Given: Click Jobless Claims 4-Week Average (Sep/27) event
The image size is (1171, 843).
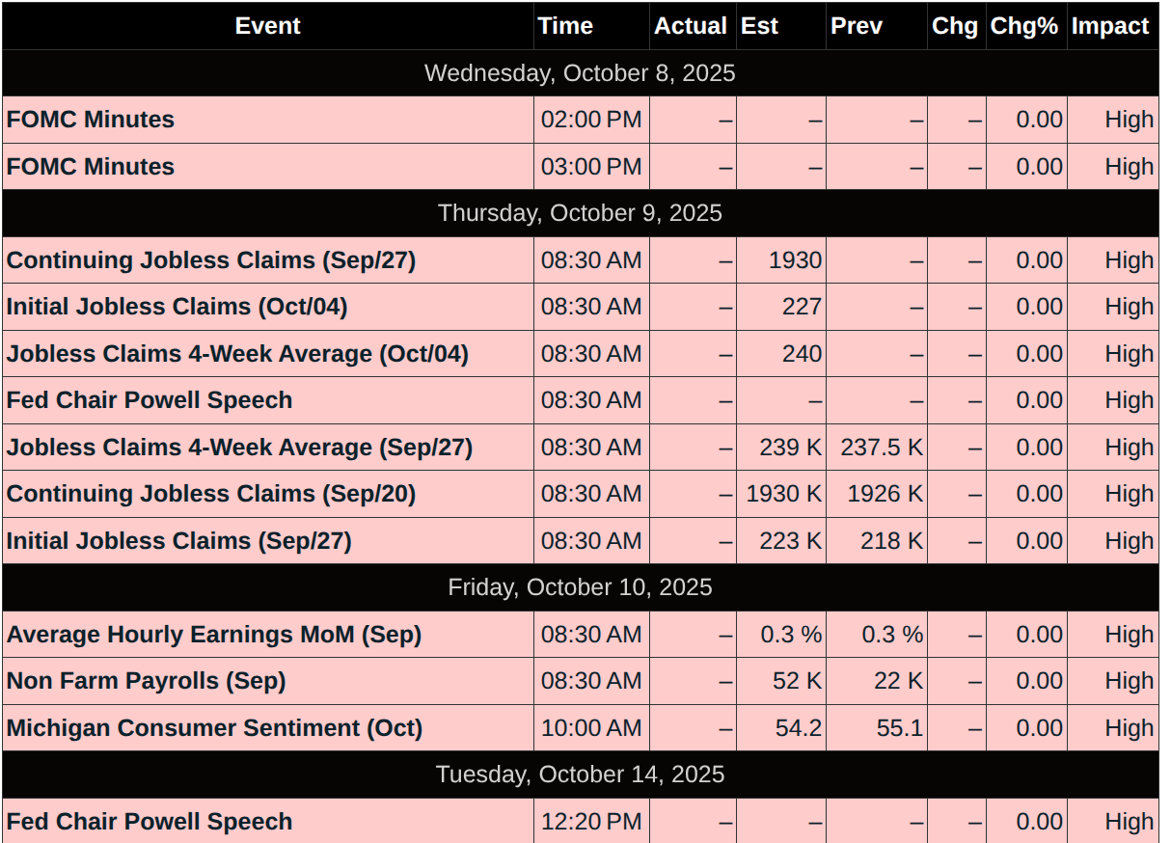Looking at the screenshot, I should coord(239,448).
